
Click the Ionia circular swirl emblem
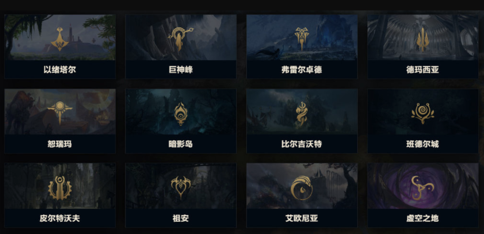301,188
